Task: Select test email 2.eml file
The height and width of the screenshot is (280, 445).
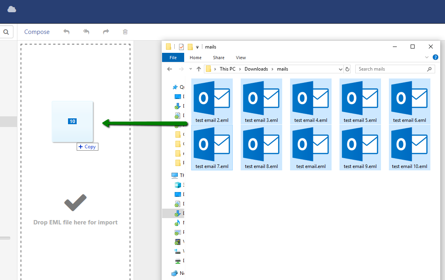Action: coord(212,101)
